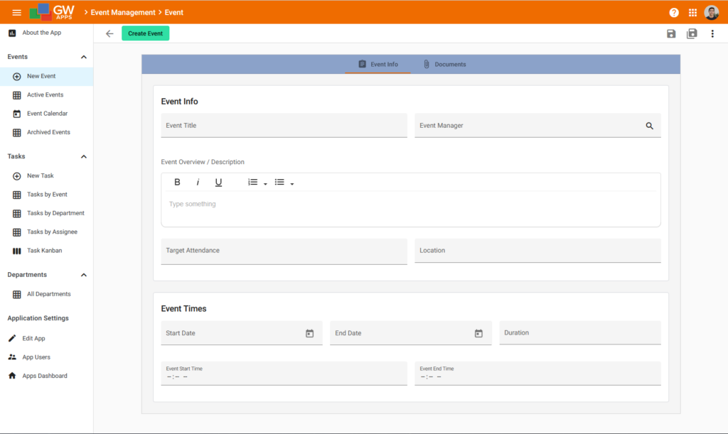The image size is (728, 434).
Task: Insert a bulleted list
Action: 279,183
